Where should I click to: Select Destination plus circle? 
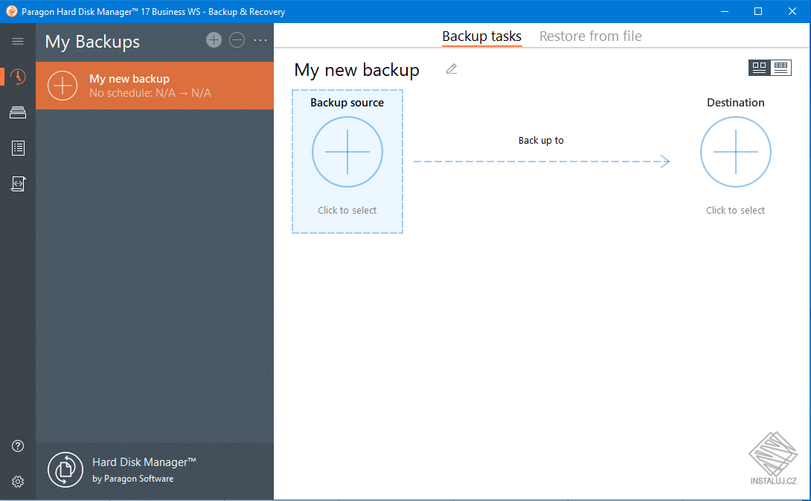pos(736,152)
